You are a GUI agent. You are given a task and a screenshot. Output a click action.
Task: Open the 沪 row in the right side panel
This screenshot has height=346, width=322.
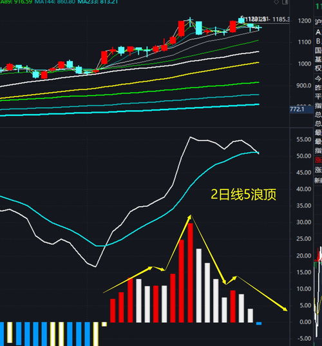tap(318, 21)
